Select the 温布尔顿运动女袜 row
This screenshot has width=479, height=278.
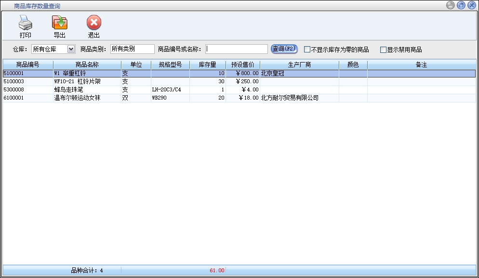click(x=87, y=98)
